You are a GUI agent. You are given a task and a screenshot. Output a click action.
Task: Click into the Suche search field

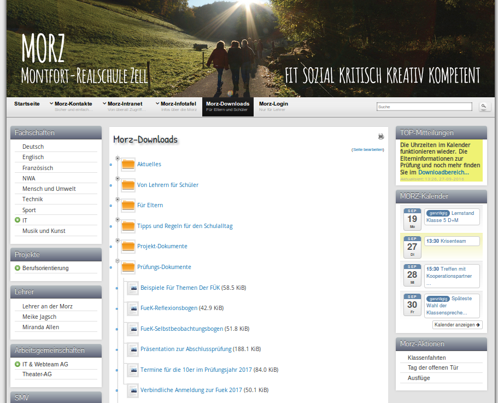[424, 107]
